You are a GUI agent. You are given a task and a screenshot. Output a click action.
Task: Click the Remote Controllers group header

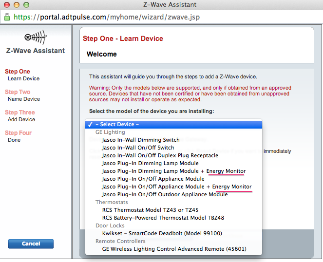(x=120, y=241)
